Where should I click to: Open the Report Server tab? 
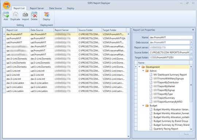[x=37, y=8]
